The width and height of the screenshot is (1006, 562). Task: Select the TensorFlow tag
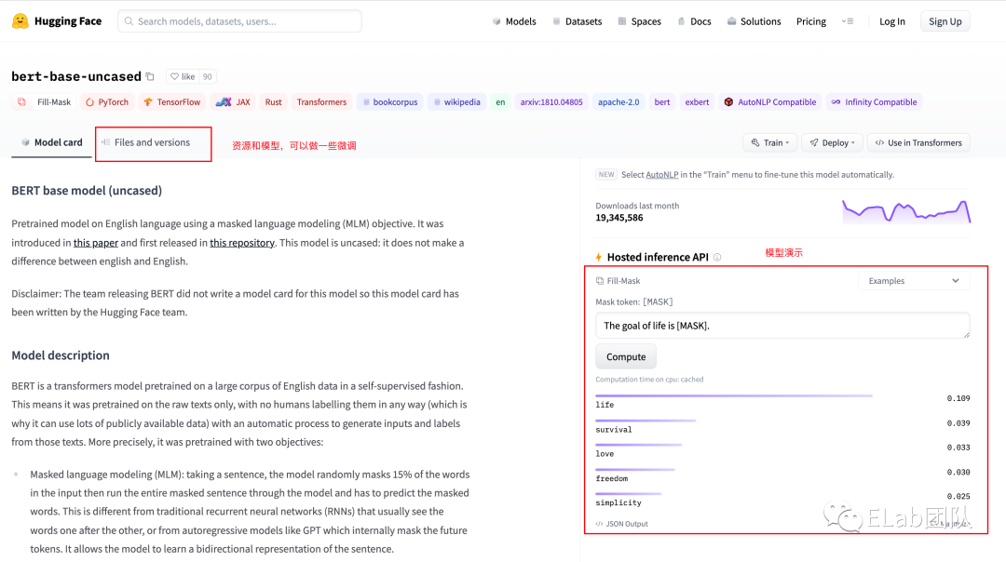click(172, 102)
